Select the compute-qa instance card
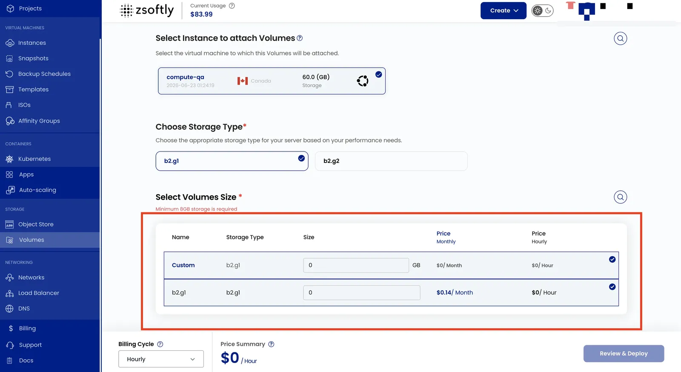 272,81
